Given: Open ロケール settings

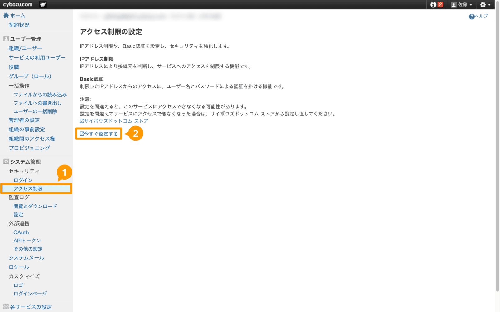Looking at the screenshot, I should pos(19,267).
